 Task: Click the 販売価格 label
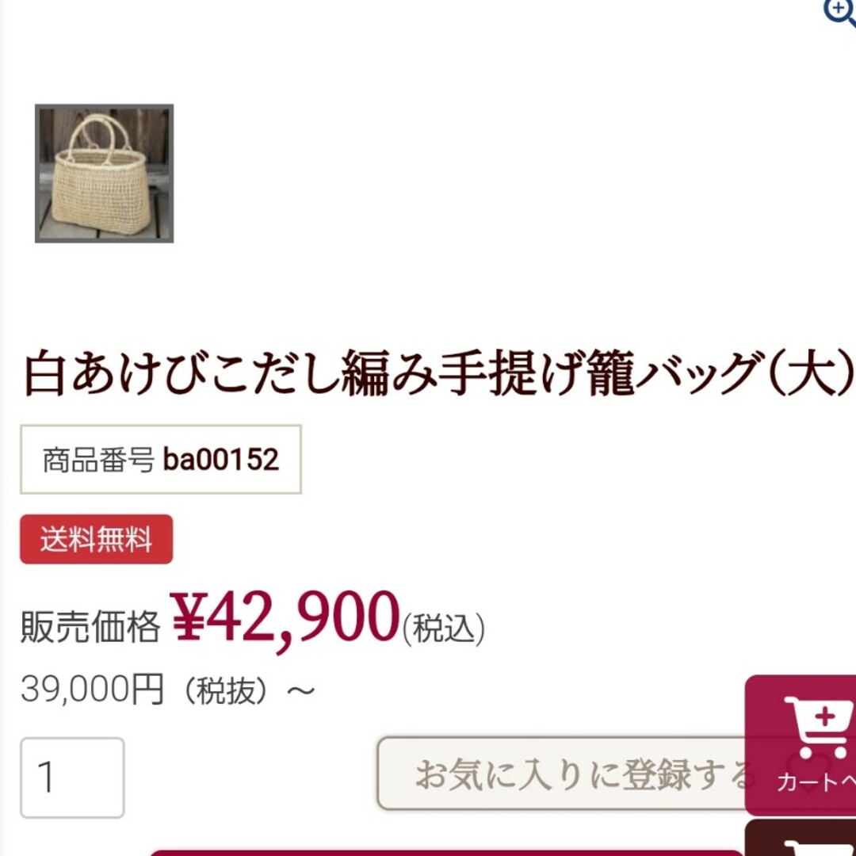click(x=90, y=626)
